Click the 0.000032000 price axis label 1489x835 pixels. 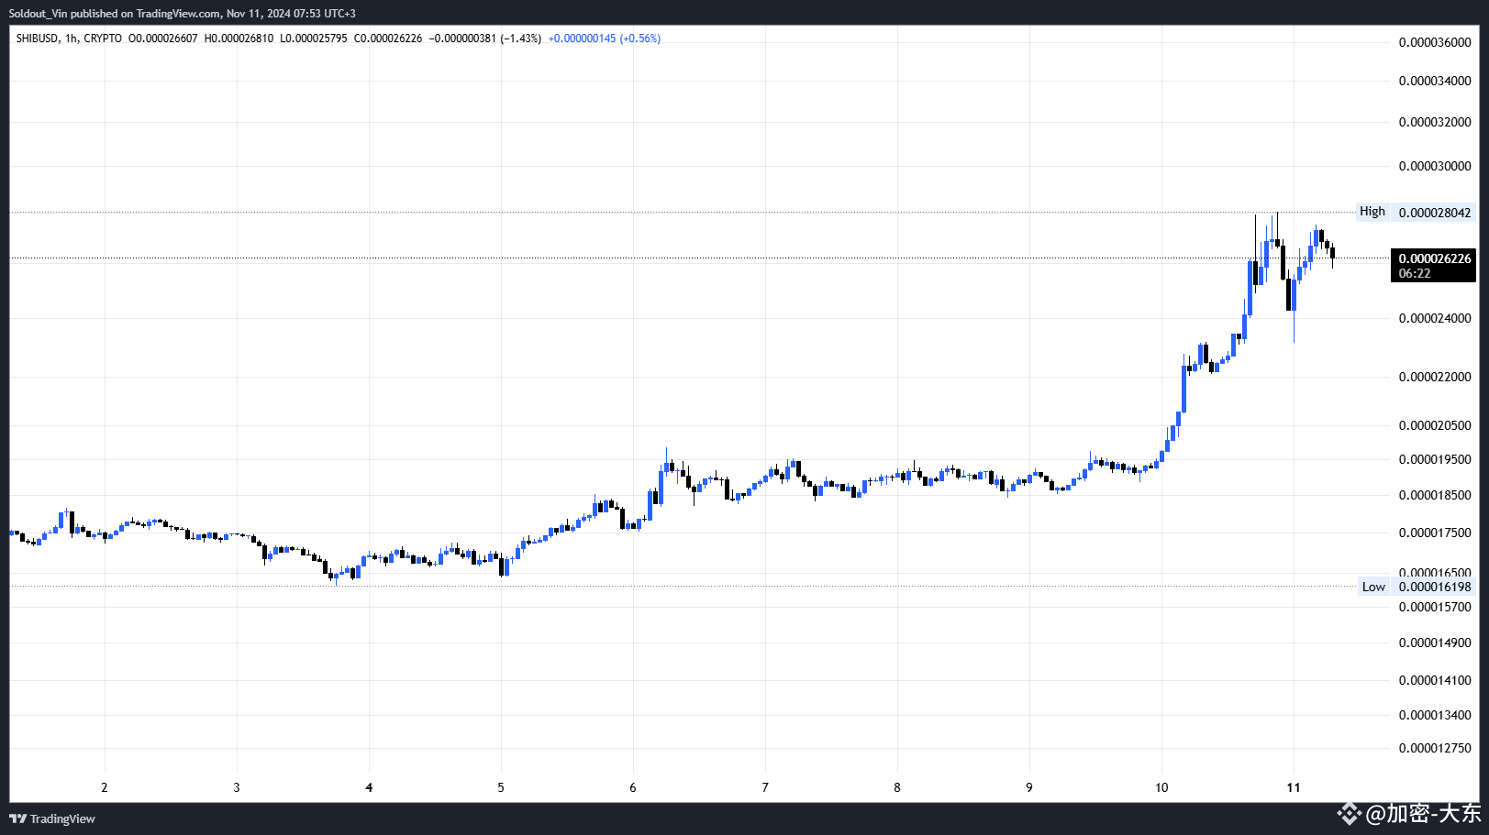point(1435,122)
